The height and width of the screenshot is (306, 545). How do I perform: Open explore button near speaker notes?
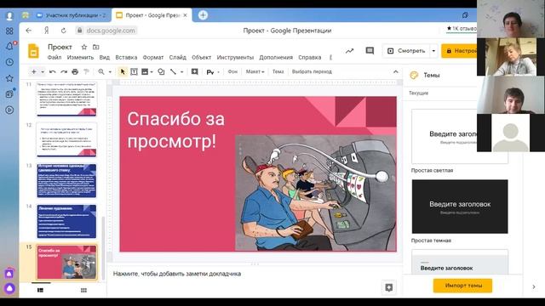[389, 287]
